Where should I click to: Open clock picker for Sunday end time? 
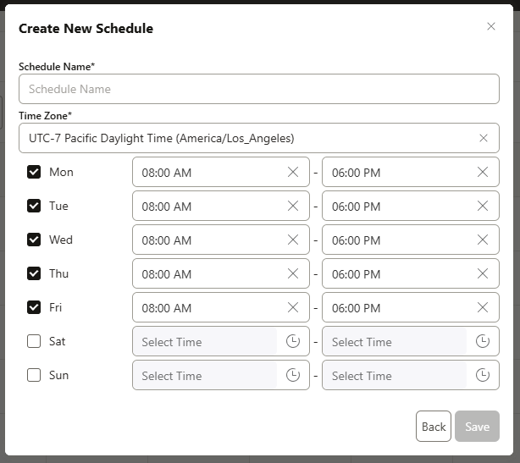pyautogui.click(x=483, y=375)
